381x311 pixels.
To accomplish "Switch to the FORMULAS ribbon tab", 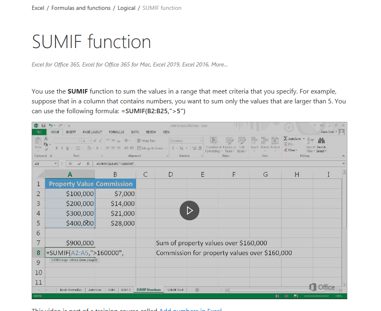I will 116,132.
